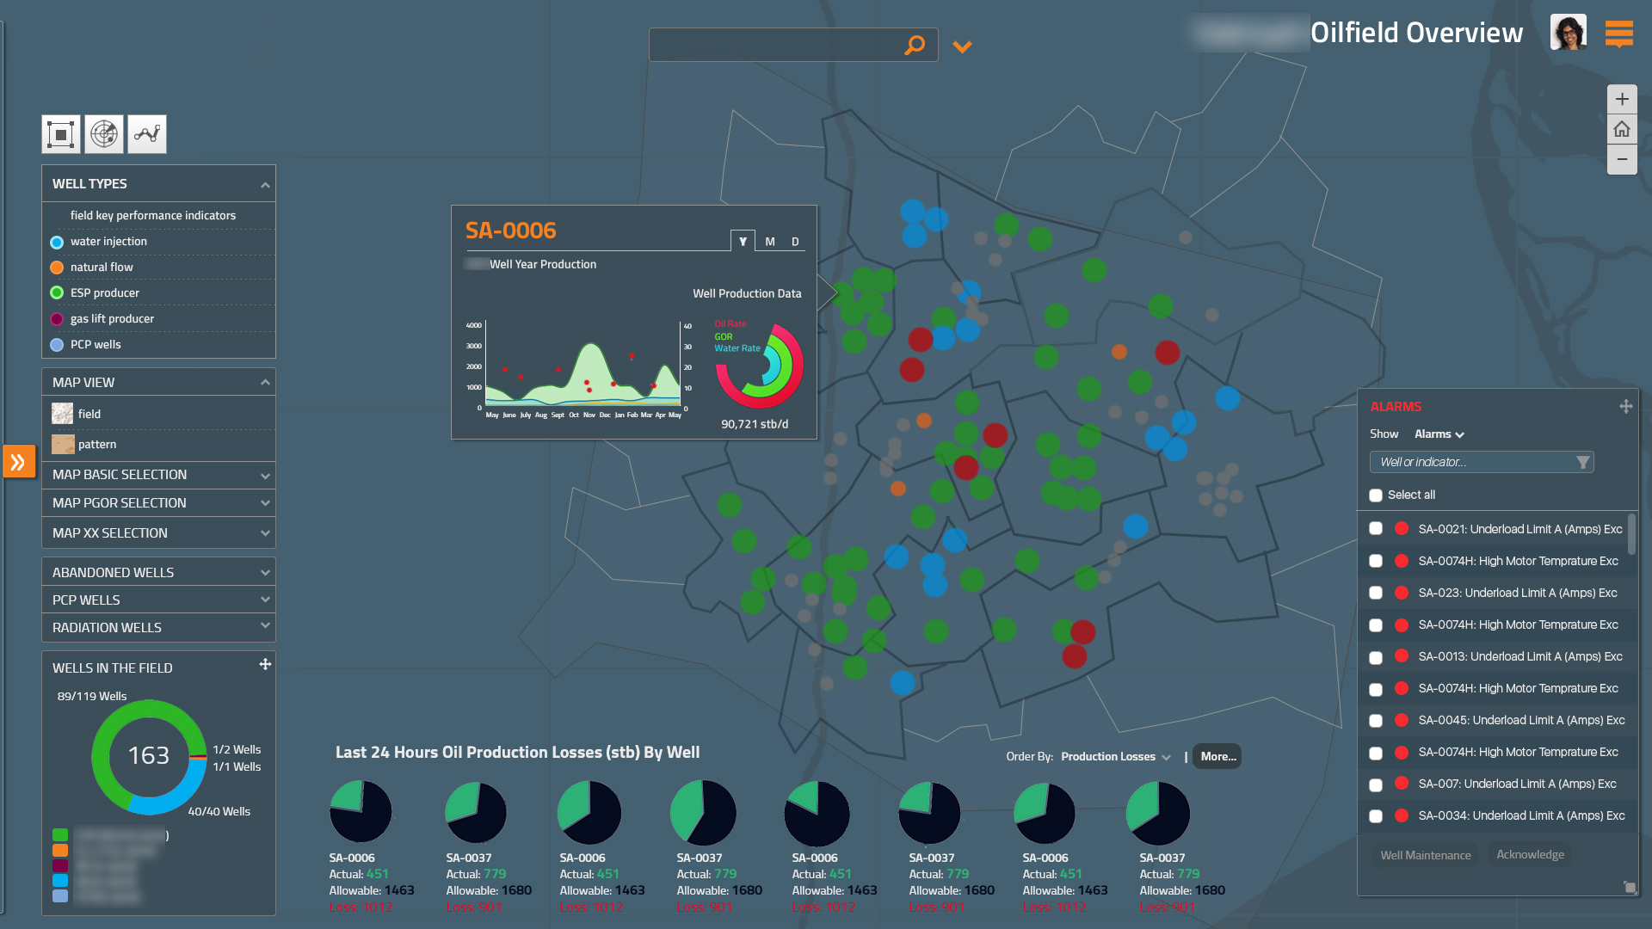
Task: Open the orange hamburger menu
Action: [x=1618, y=33]
